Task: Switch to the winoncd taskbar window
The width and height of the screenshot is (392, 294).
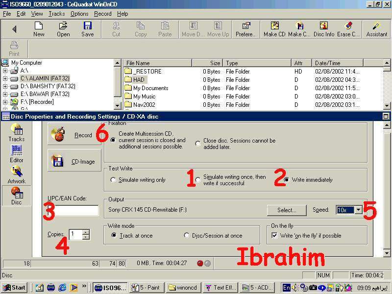Action: [x=183, y=288]
